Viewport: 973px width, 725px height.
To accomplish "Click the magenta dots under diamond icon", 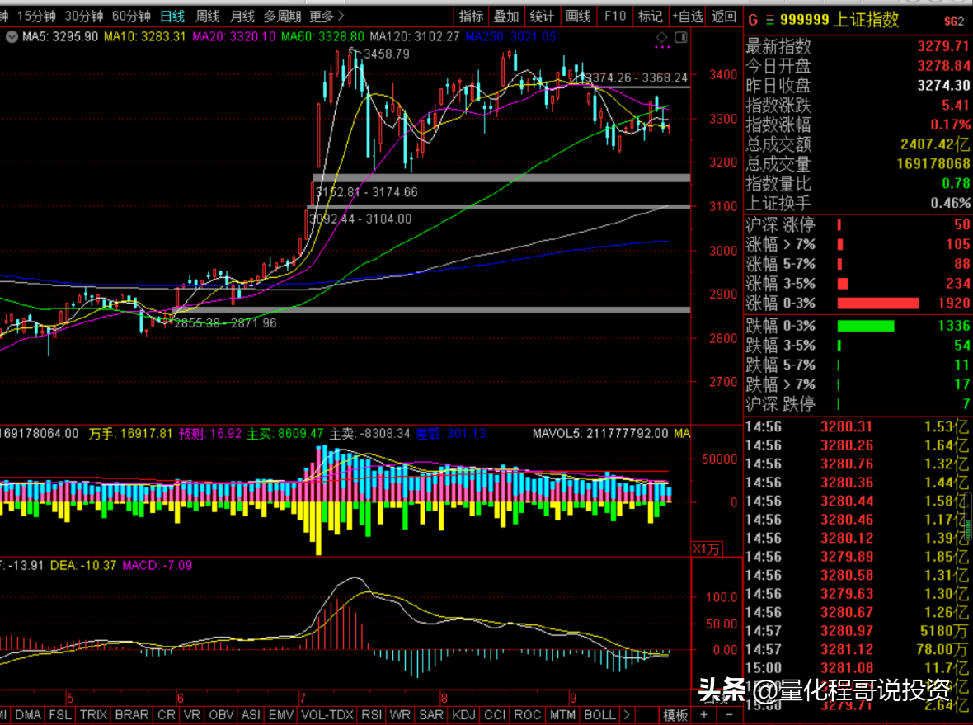I will 662,47.
